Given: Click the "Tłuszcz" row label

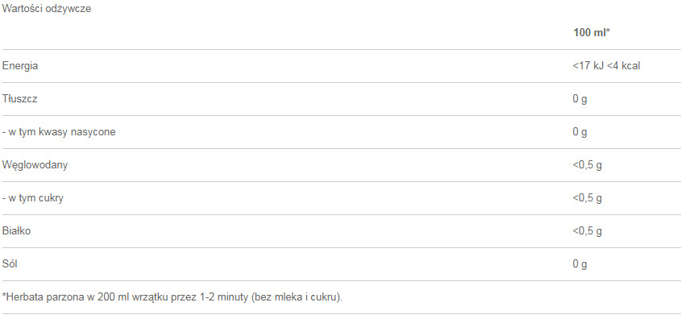Looking at the screenshot, I should (20, 99).
